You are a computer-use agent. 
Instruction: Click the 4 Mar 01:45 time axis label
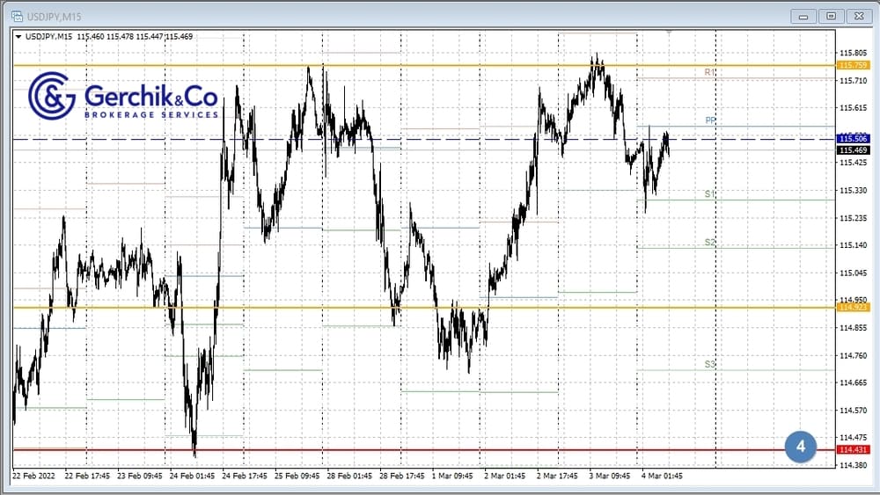click(x=661, y=476)
